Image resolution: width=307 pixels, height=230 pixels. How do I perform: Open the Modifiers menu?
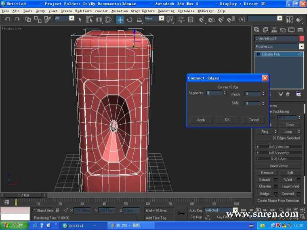(x=83, y=11)
